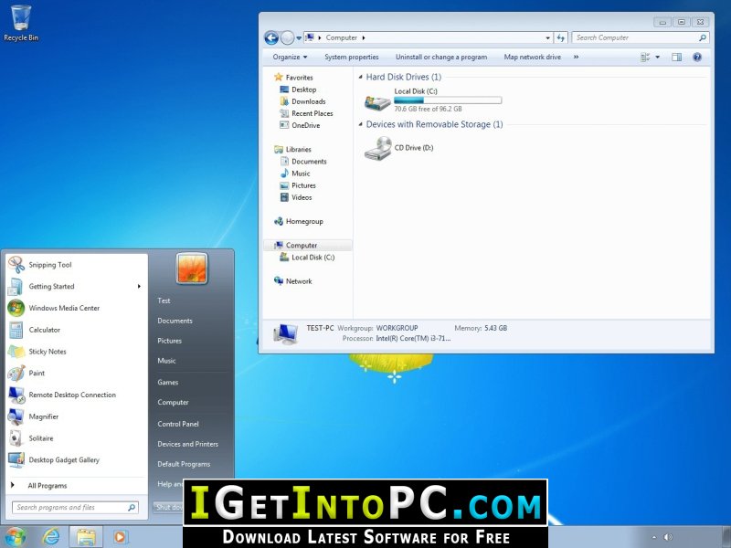Click the Start orb button
Viewport: 731px width, 548px height.
[16, 537]
